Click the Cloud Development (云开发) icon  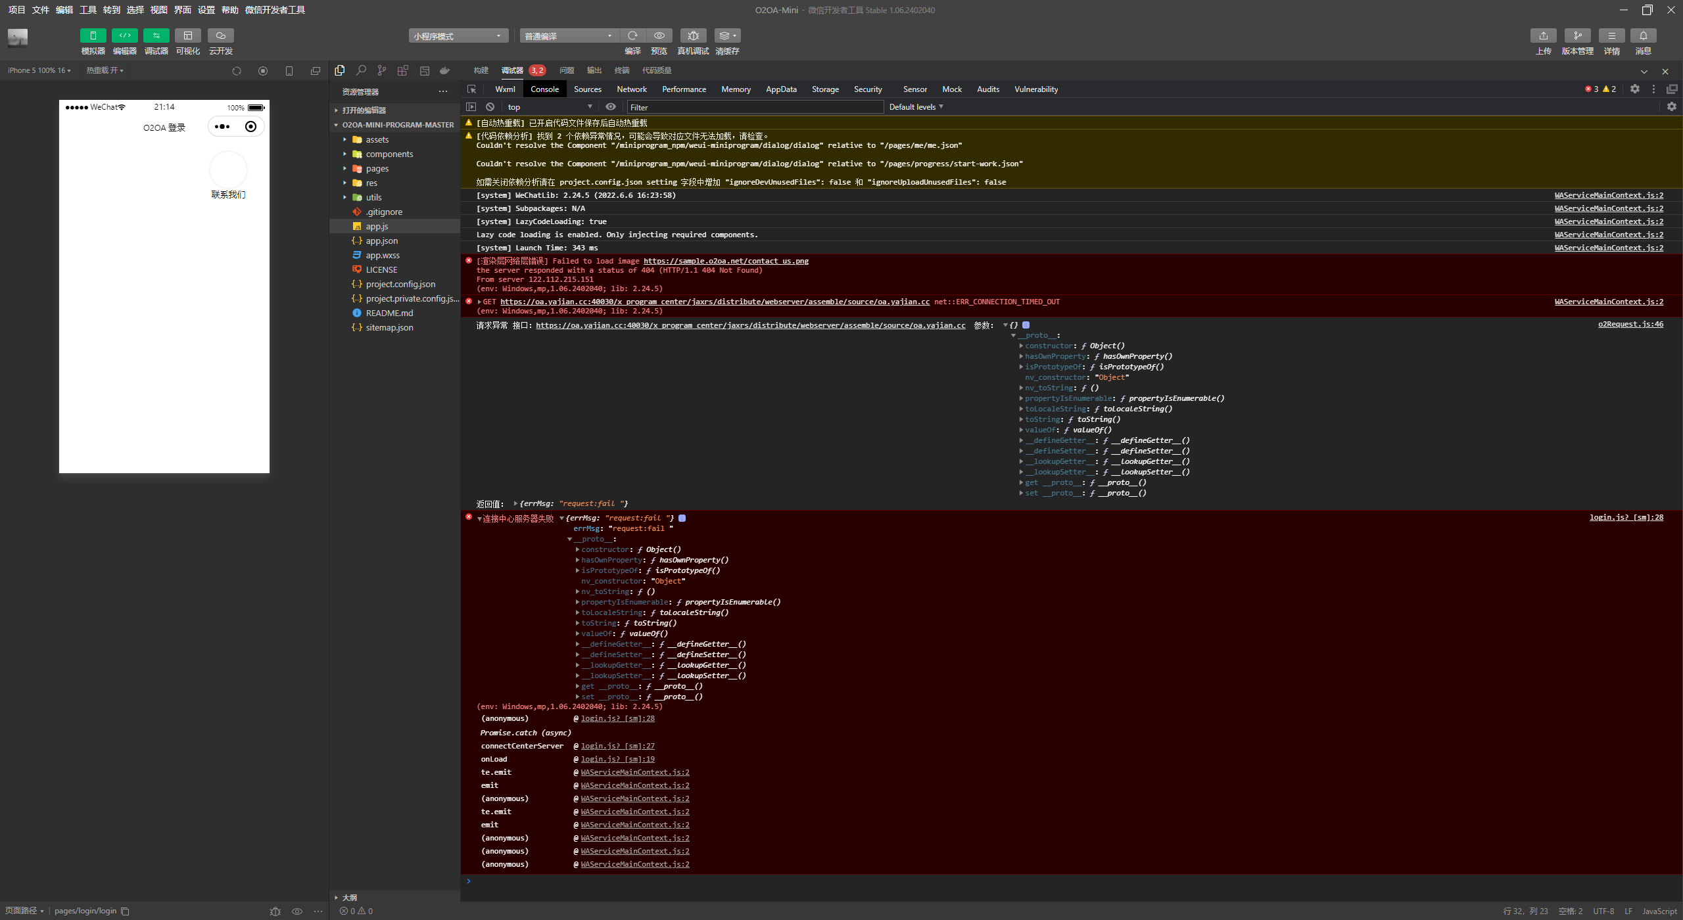[x=221, y=35]
